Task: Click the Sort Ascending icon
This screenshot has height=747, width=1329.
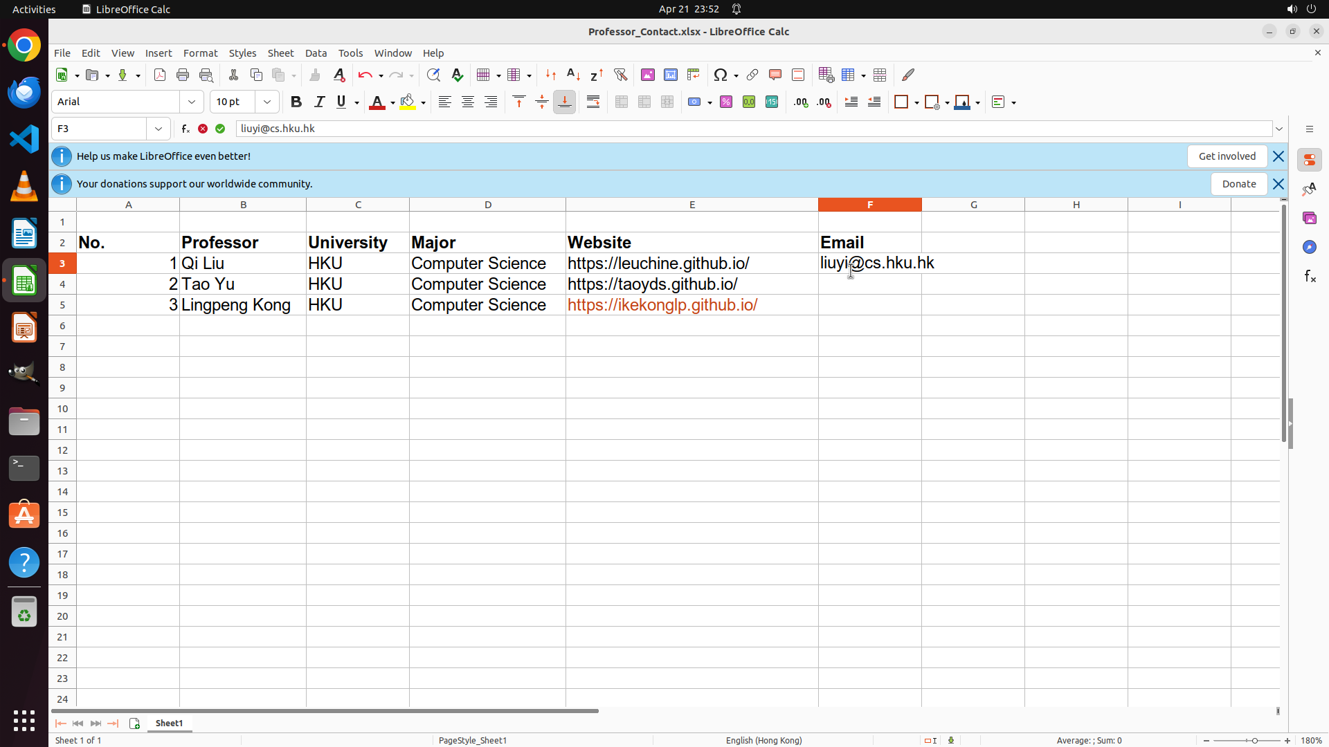Action: 573,75
